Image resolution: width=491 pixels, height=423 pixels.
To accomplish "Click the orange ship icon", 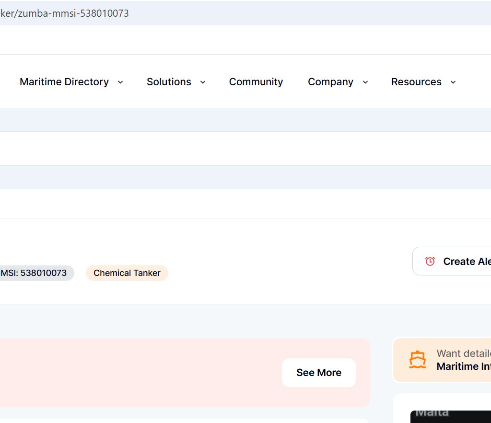I will click(x=418, y=359).
